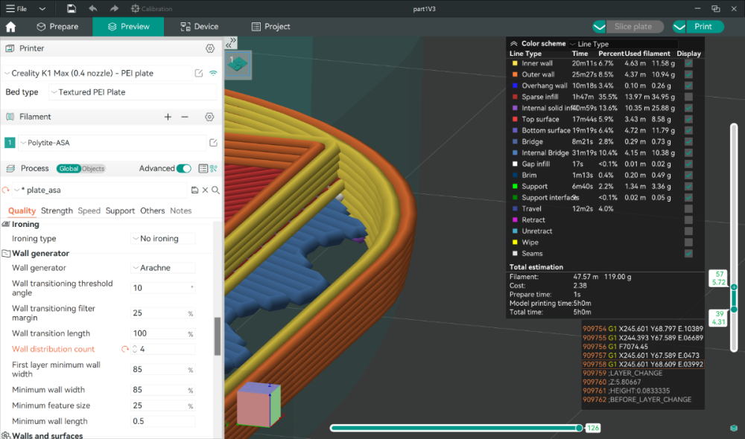Open the Wall generator Arachne dropdown
The height and width of the screenshot is (439, 745).
[x=163, y=268]
